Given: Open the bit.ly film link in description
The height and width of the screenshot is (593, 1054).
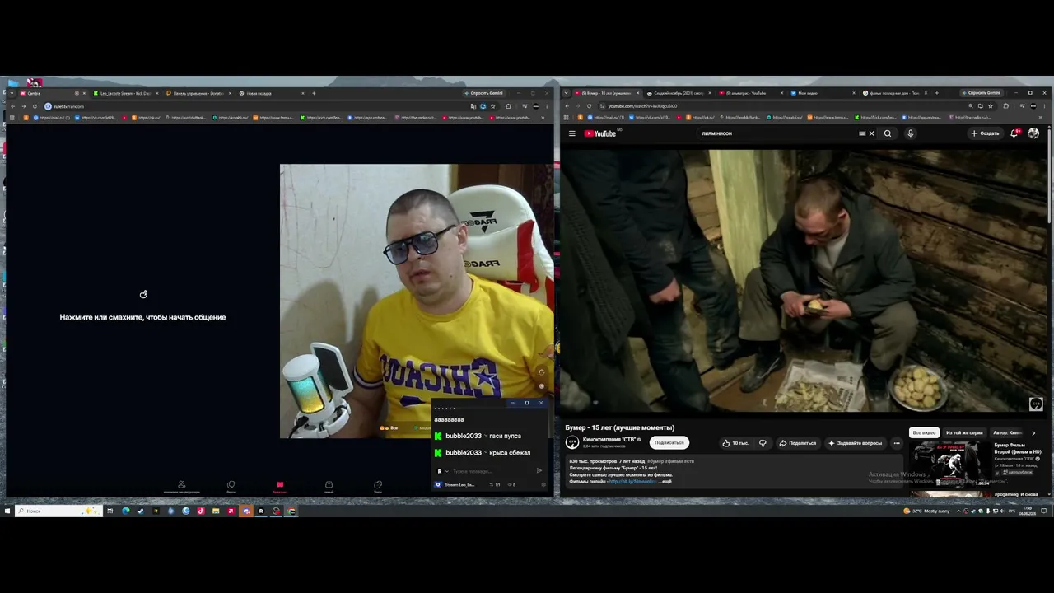Looking at the screenshot, I should pos(633,481).
